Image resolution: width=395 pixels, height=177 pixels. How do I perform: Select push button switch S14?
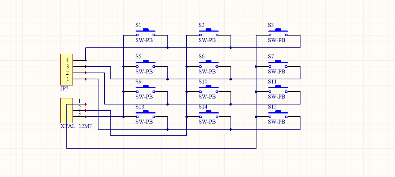209,114
